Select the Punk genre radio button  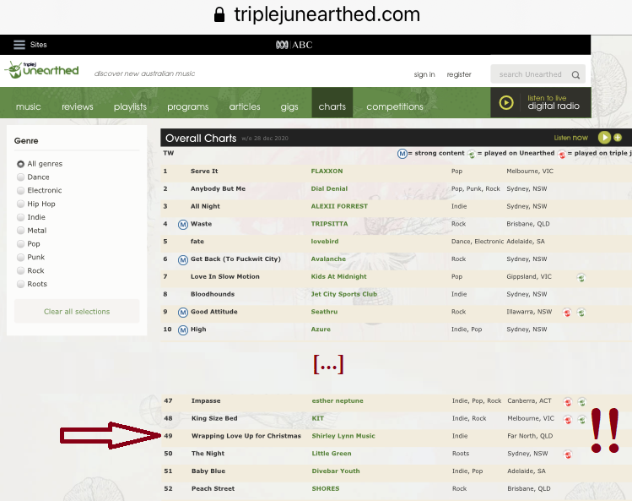tap(20, 257)
